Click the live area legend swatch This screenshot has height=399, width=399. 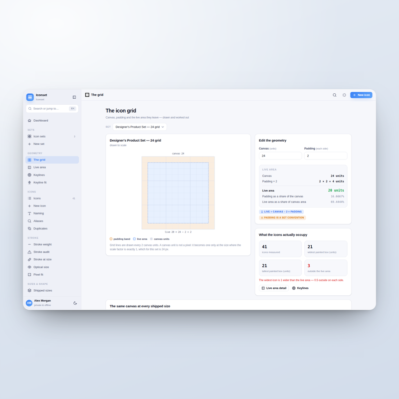pos(134,239)
